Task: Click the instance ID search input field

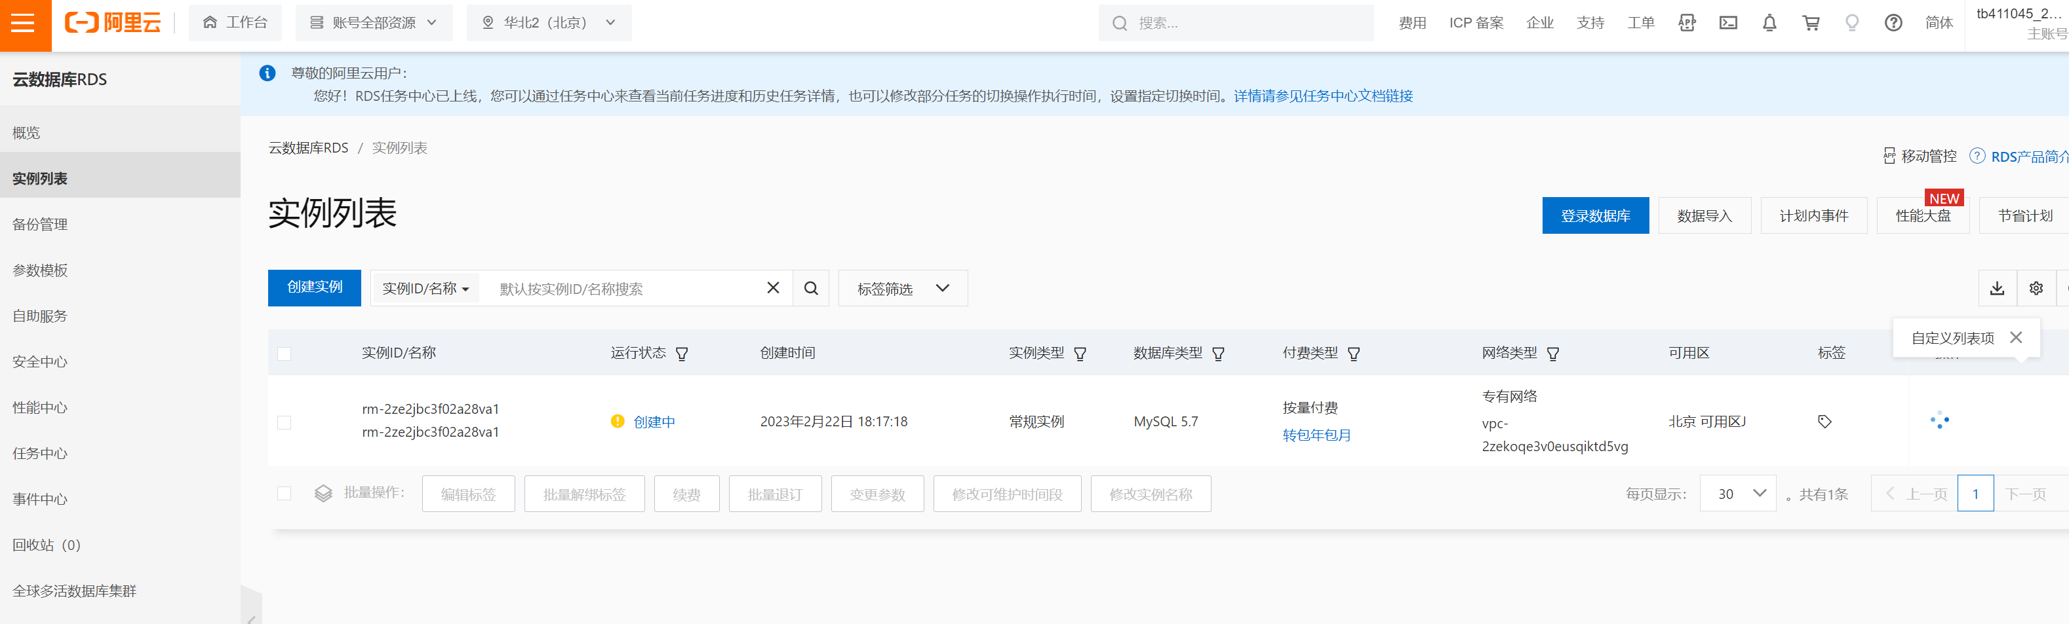Action: coord(622,289)
